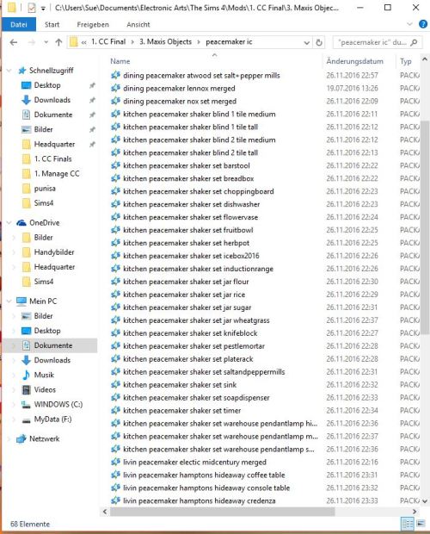Switch to details view layout icon

[x=408, y=523]
